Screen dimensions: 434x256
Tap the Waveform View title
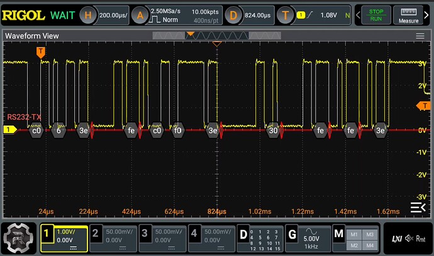coord(32,36)
